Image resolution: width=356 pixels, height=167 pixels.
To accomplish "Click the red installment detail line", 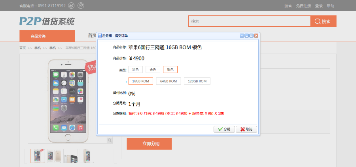I will [x=176, y=114].
